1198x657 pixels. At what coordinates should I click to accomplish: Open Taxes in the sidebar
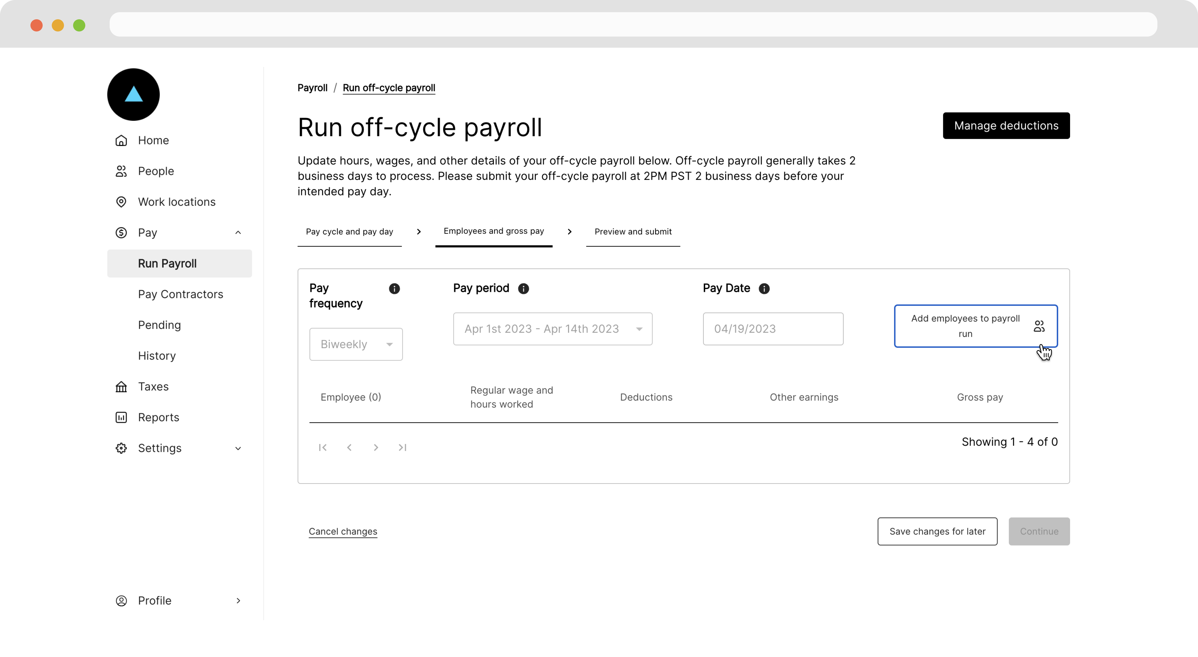[x=179, y=386]
